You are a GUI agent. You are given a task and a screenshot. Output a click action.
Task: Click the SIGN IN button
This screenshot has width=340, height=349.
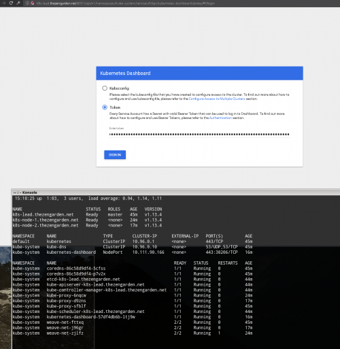[115, 154]
